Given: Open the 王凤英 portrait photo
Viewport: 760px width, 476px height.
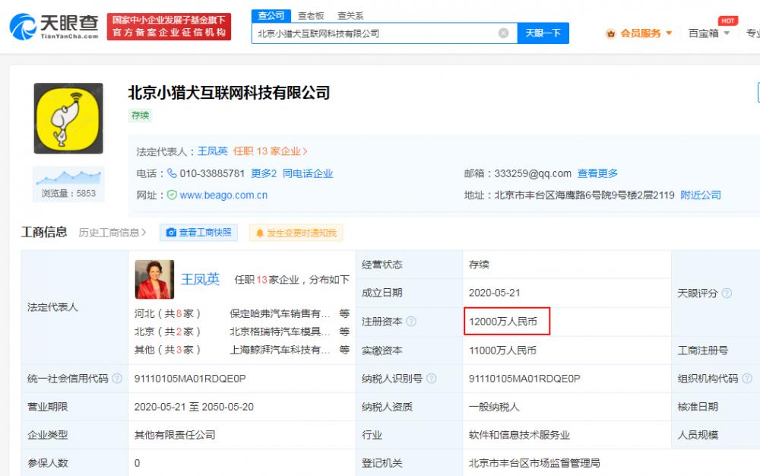Looking at the screenshot, I should pyautogui.click(x=154, y=279).
